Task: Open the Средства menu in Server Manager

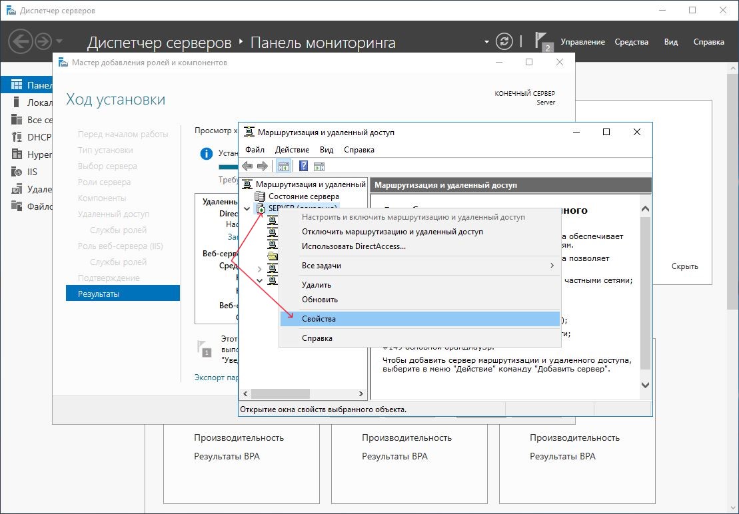Action: coord(631,42)
